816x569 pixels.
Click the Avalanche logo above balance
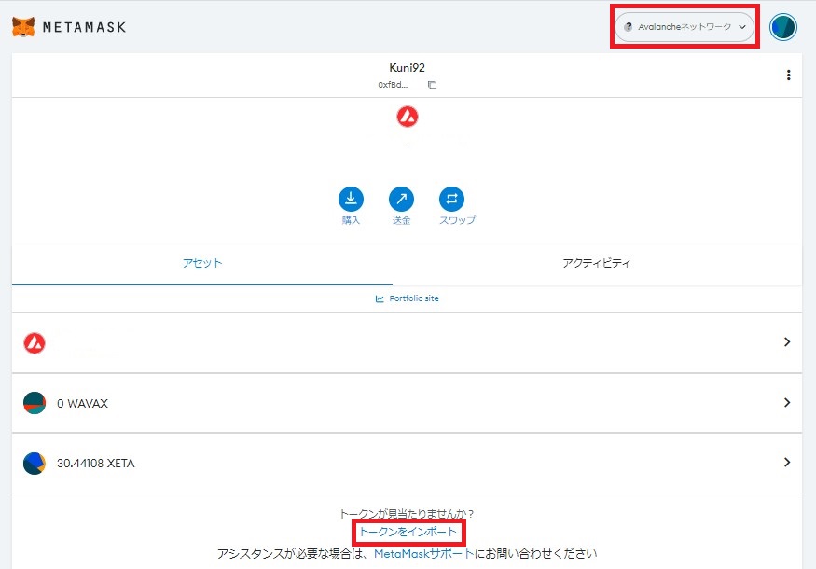407,117
